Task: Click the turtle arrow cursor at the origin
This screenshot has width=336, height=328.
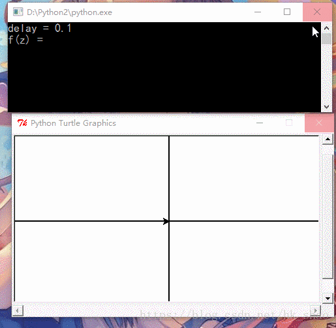Action: click(x=166, y=221)
